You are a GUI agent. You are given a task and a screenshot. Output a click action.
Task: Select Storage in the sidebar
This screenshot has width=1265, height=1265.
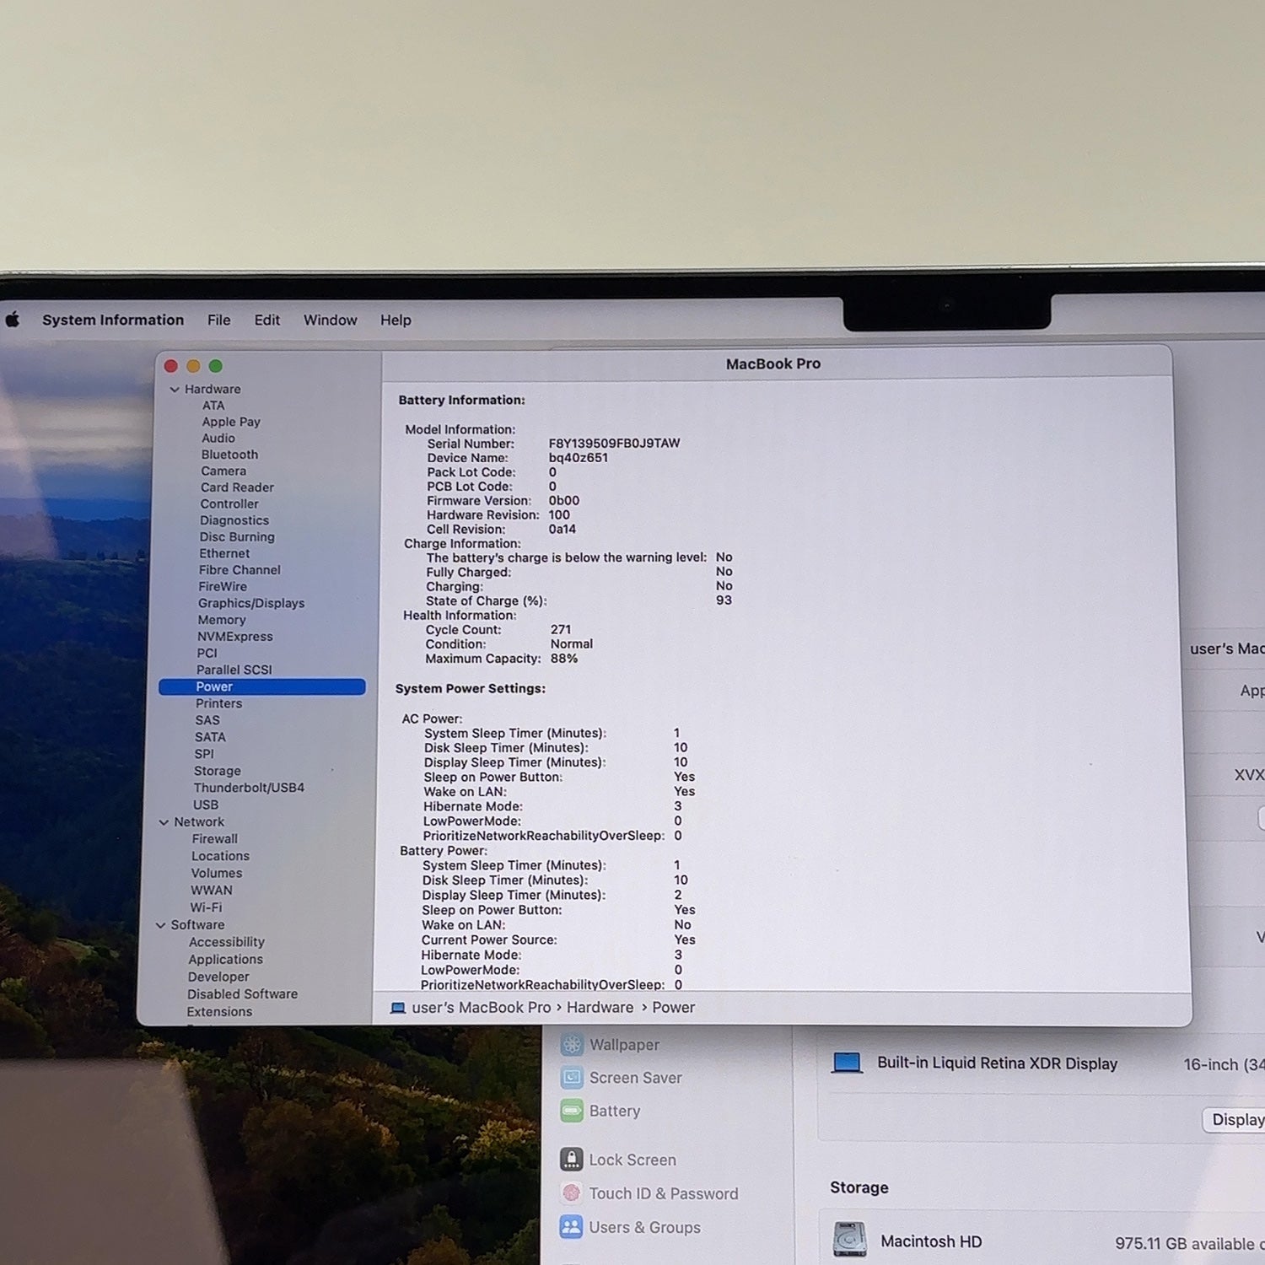point(218,771)
